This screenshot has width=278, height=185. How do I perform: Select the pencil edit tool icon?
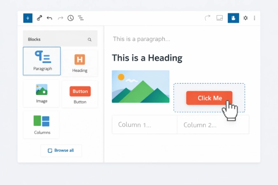(40, 18)
